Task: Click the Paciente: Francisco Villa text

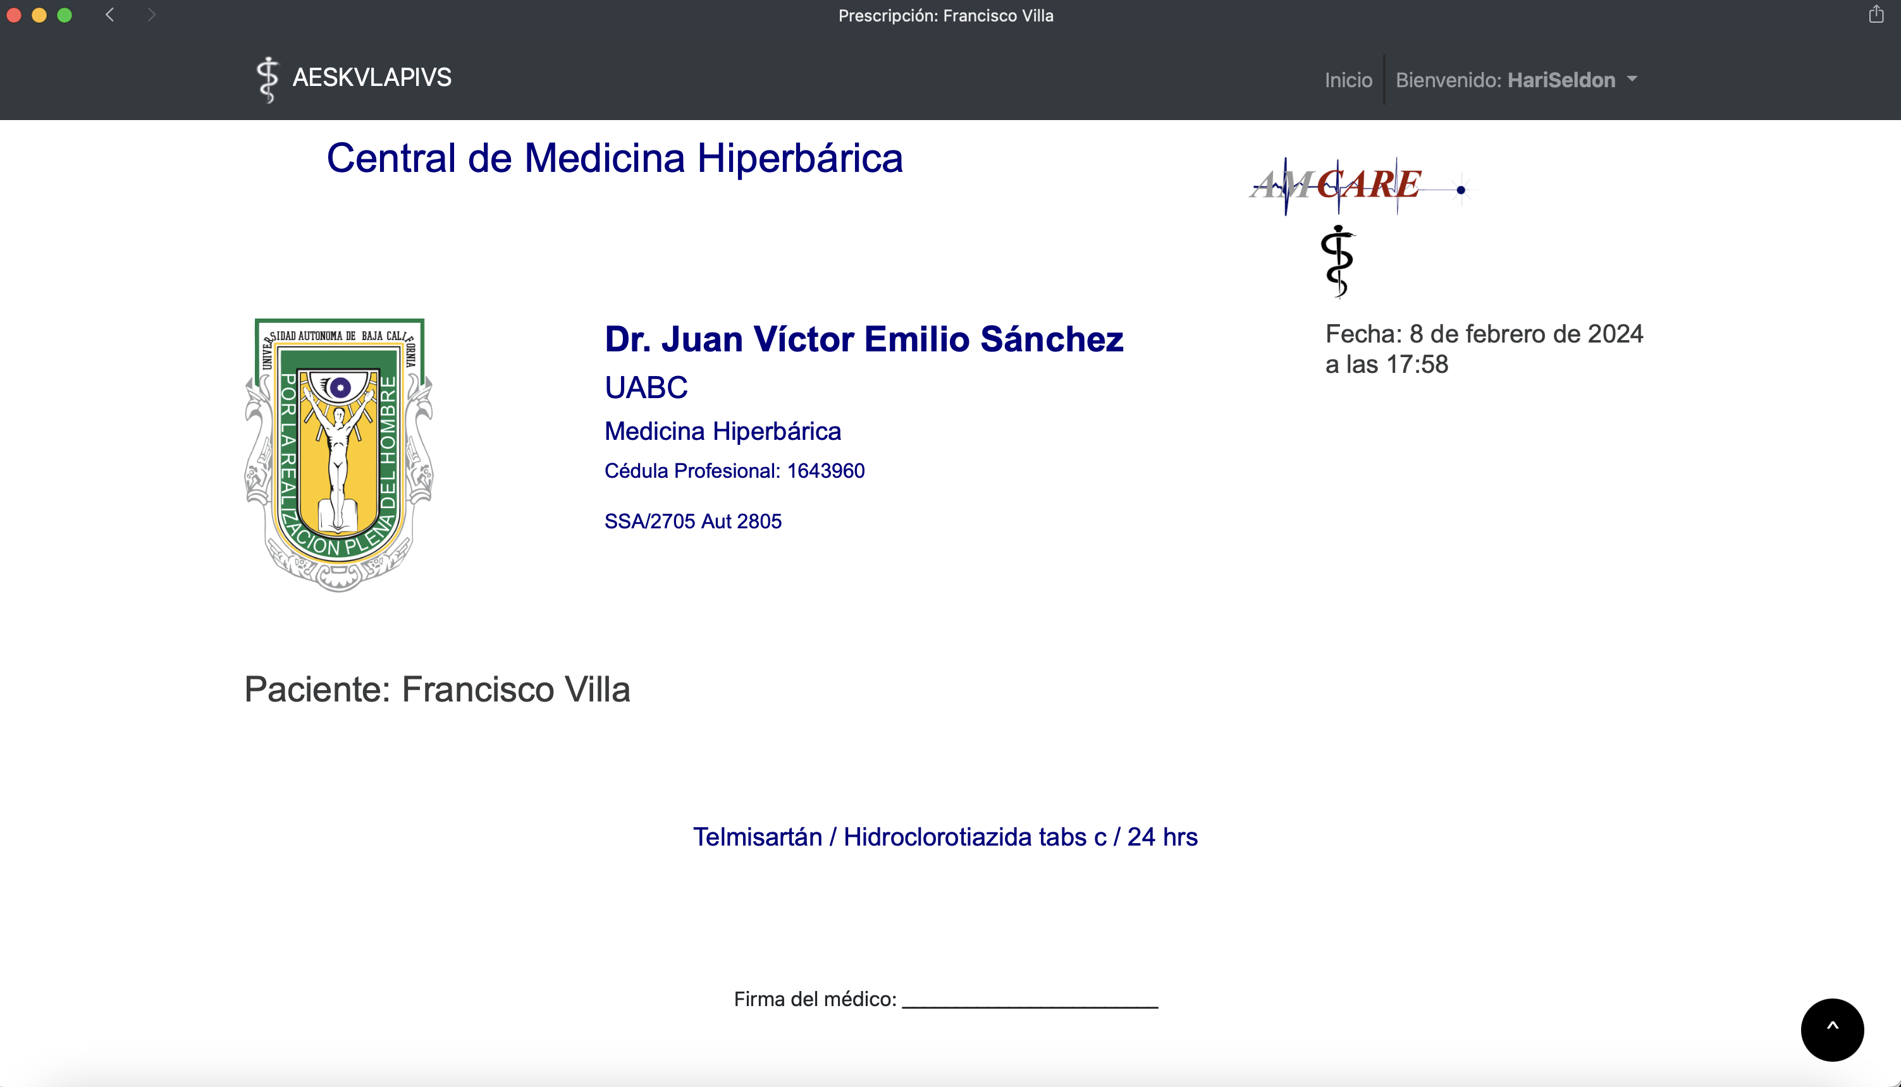Action: pyautogui.click(x=437, y=689)
